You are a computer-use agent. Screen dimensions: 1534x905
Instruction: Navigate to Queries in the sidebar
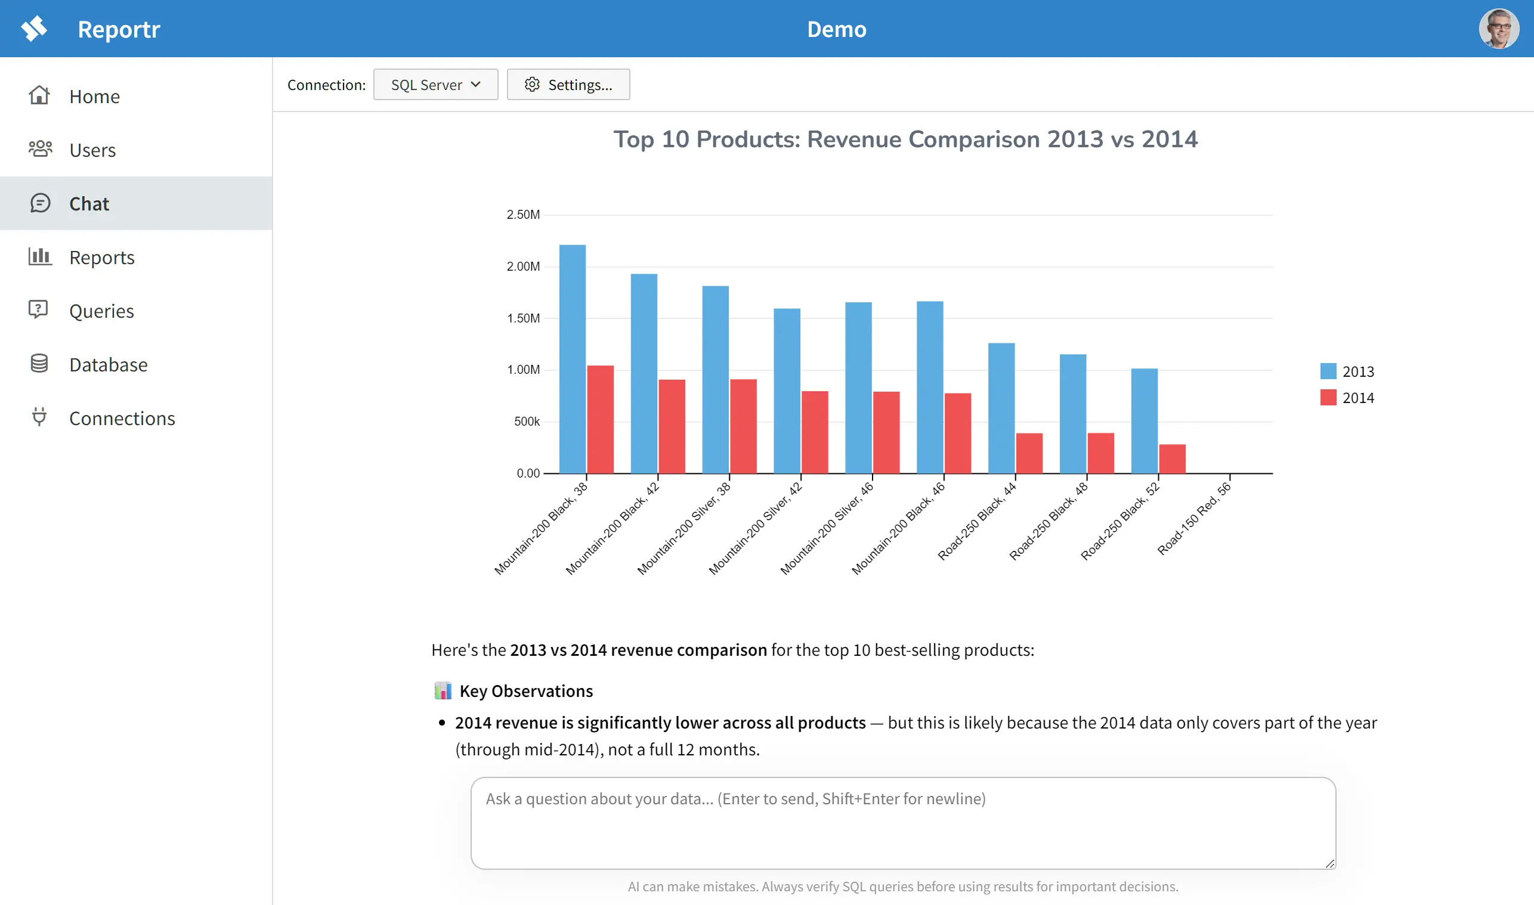click(136, 311)
